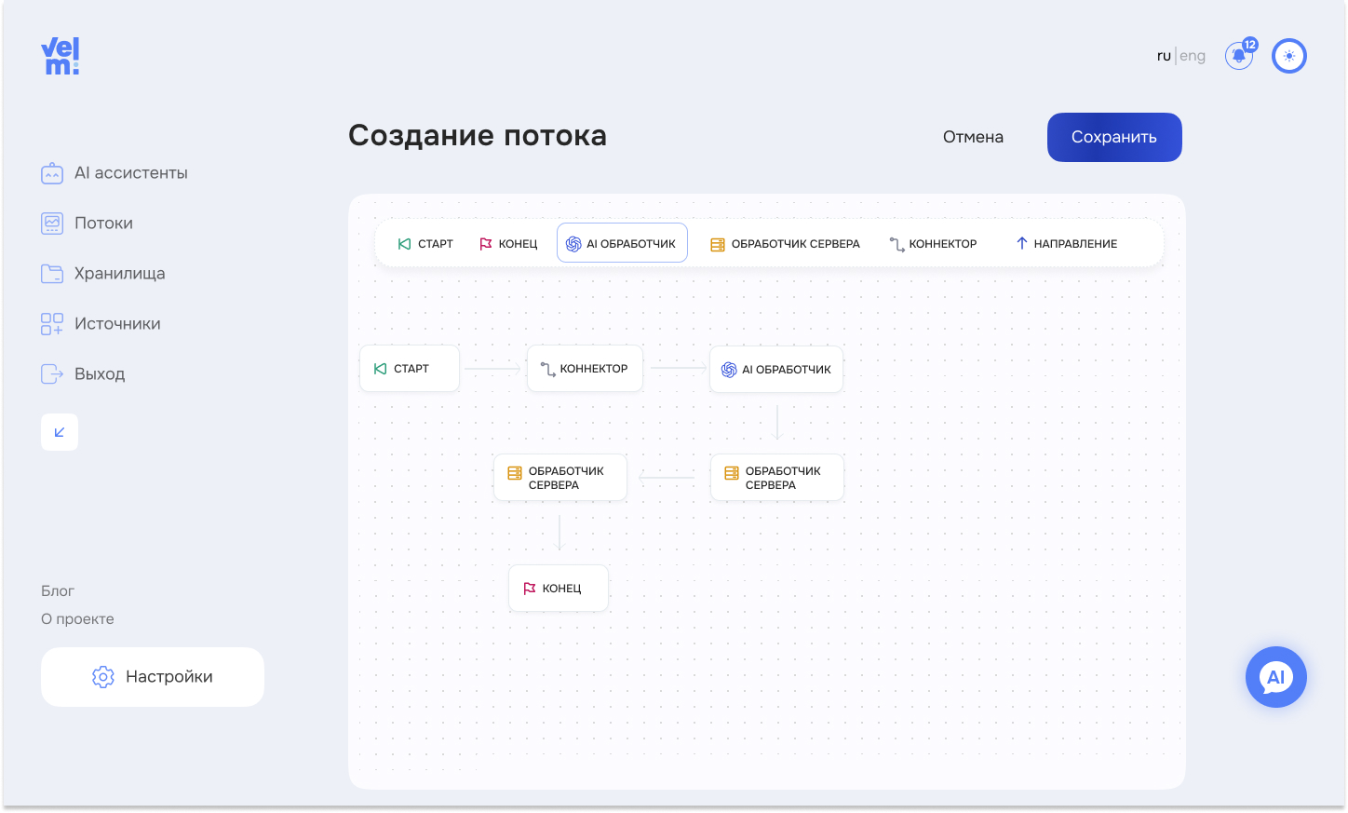Click Отмена to cancel creation
The image size is (1348, 813).
pos(973,137)
